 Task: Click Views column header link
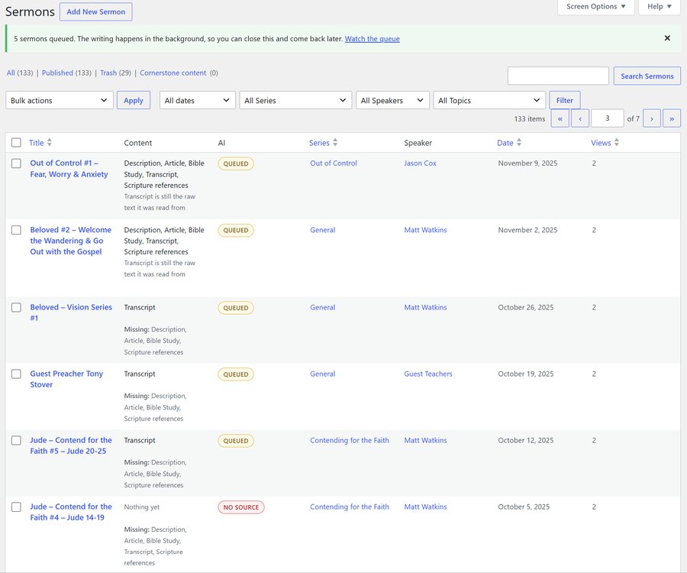coord(601,142)
